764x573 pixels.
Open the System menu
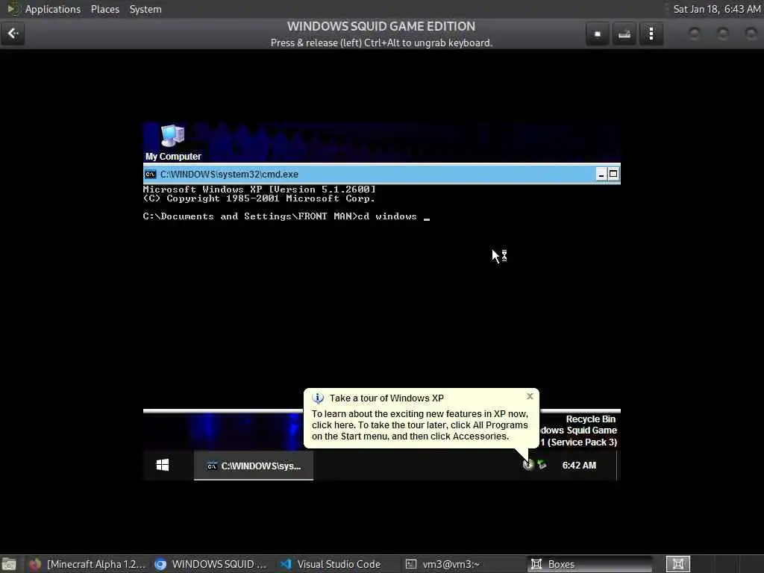pos(145,9)
